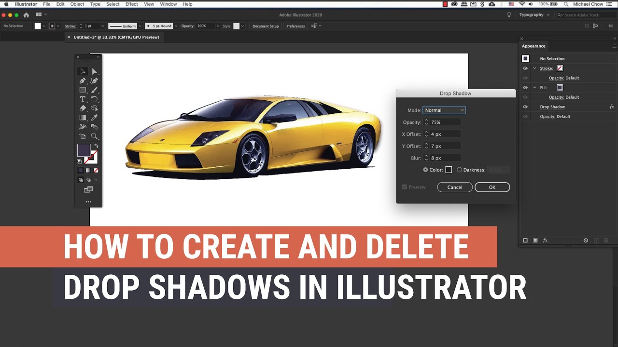This screenshot has width=618, height=347.
Task: Select the Width tool in the tools panel
Action: coord(83,127)
